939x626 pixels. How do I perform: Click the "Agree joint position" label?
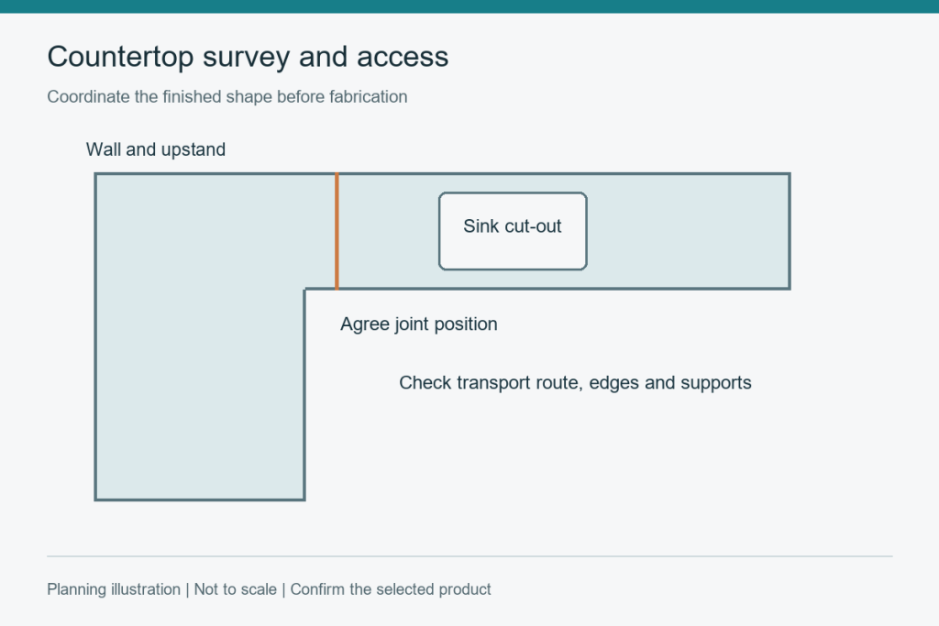[x=418, y=324]
